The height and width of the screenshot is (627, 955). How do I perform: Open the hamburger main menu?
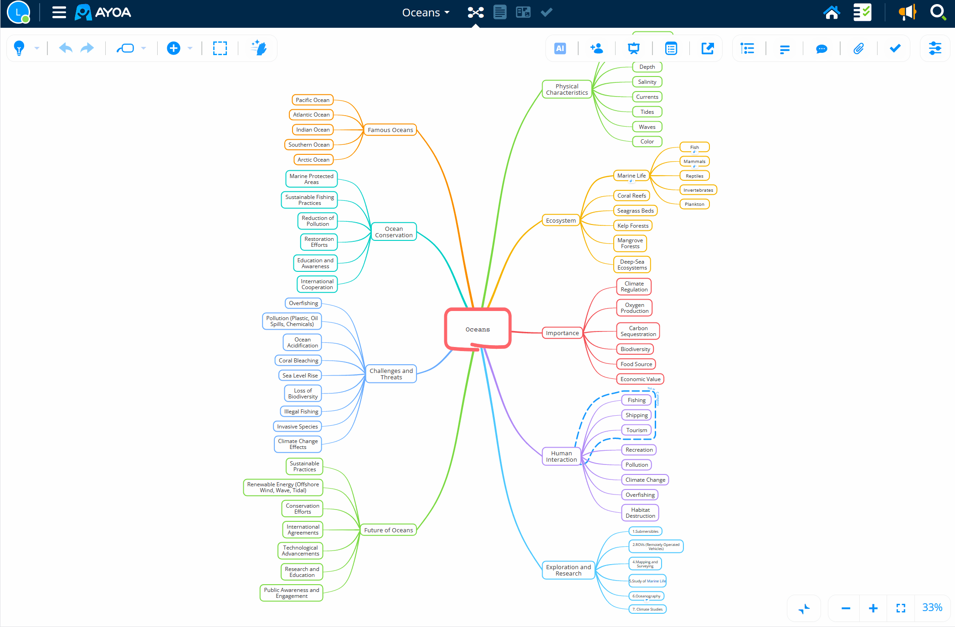click(x=59, y=12)
